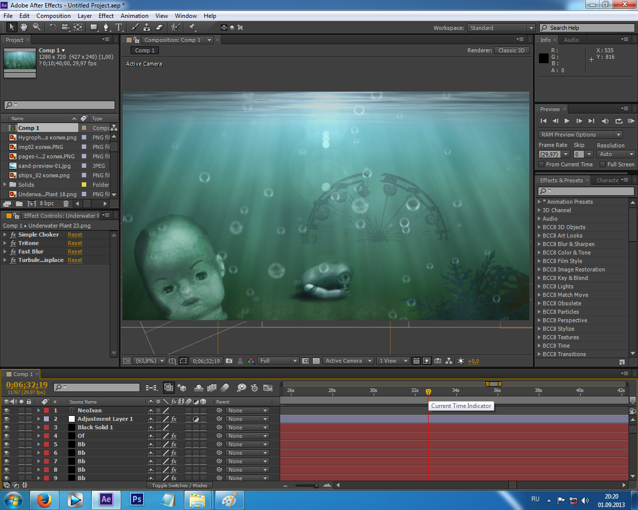Toggle the Simple Choker effect fx switch
Screen dimensions: 638x510
[x=13, y=235]
